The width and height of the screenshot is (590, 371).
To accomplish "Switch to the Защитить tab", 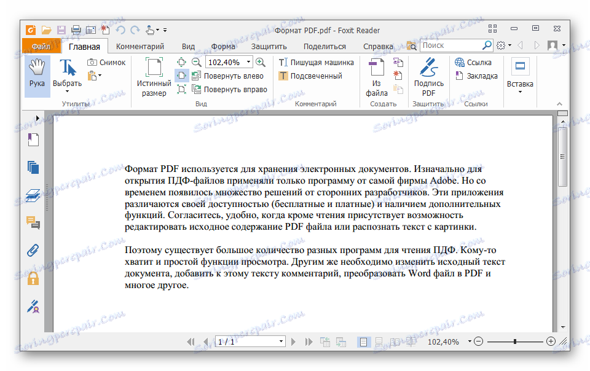I will 269,46.
